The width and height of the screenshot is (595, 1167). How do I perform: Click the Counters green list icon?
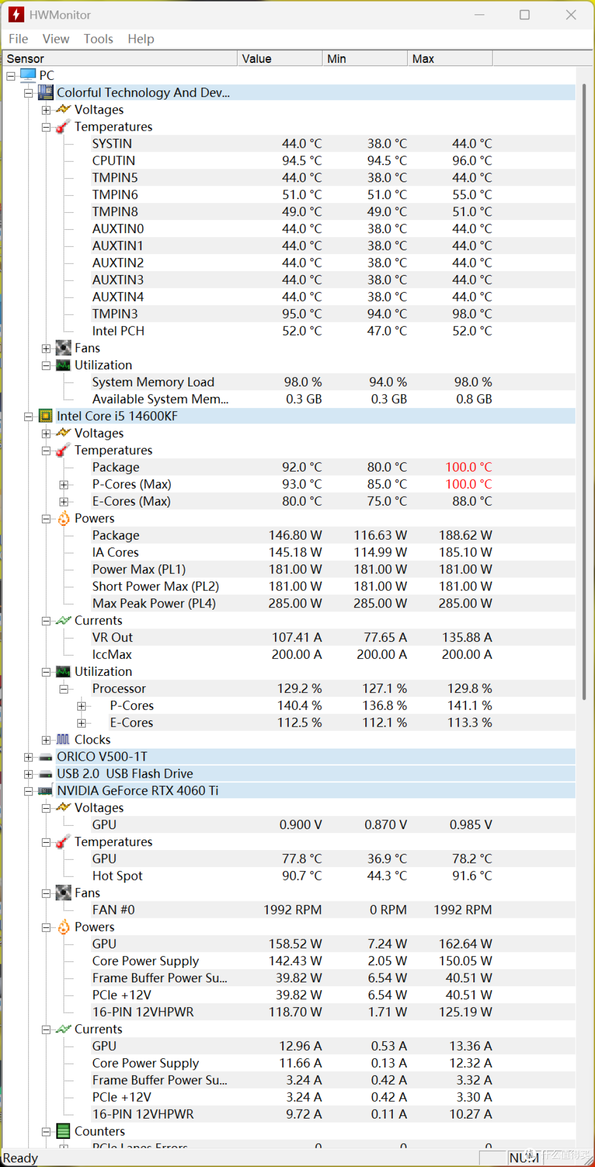click(63, 1131)
